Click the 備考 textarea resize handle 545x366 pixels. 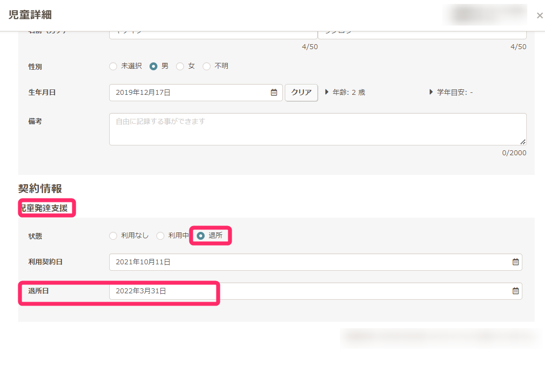523,142
